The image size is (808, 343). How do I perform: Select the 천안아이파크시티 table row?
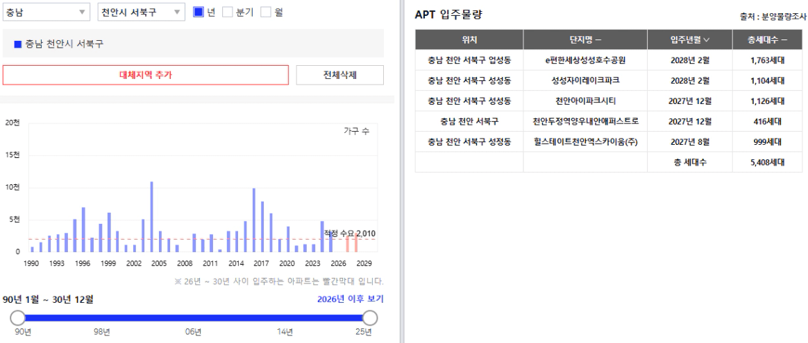tap(609, 100)
